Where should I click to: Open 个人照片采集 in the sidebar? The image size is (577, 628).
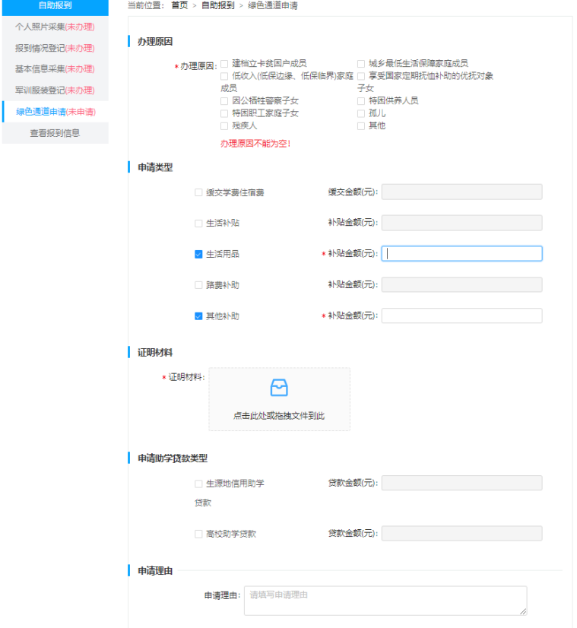54,27
